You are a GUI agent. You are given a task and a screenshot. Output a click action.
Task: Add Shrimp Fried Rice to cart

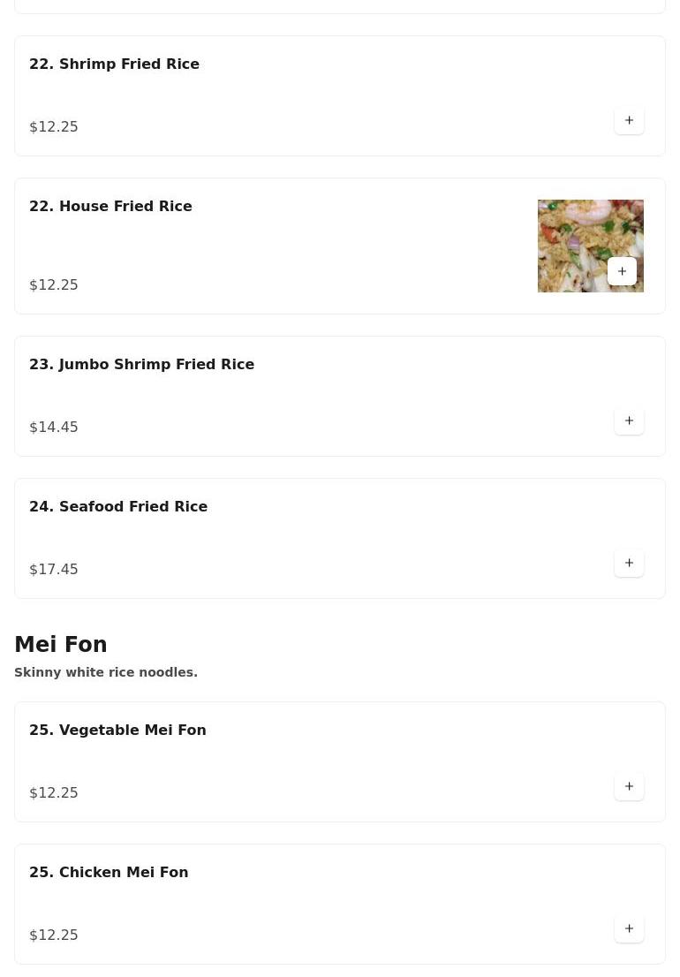point(629,120)
